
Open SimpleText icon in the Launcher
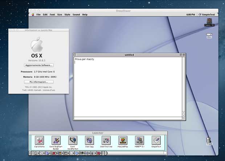[x=156, y=140]
